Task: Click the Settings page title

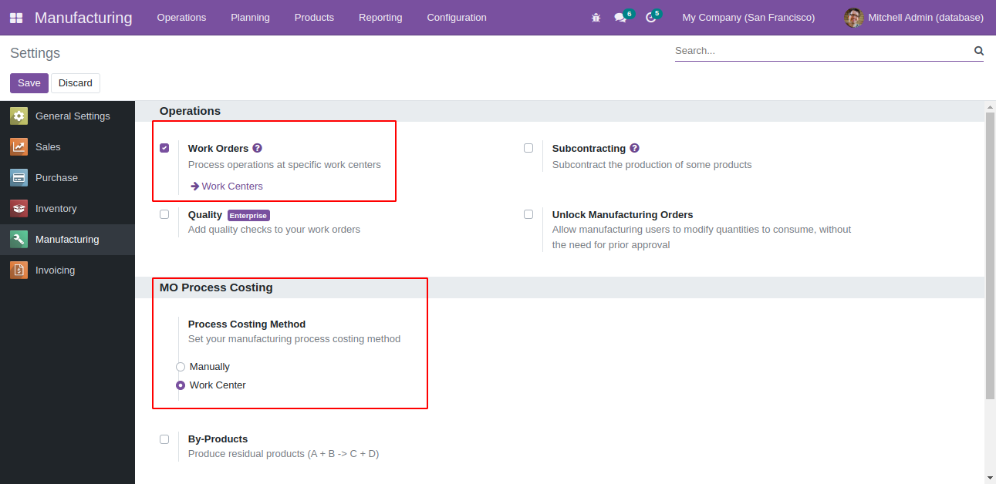Action: [35, 53]
